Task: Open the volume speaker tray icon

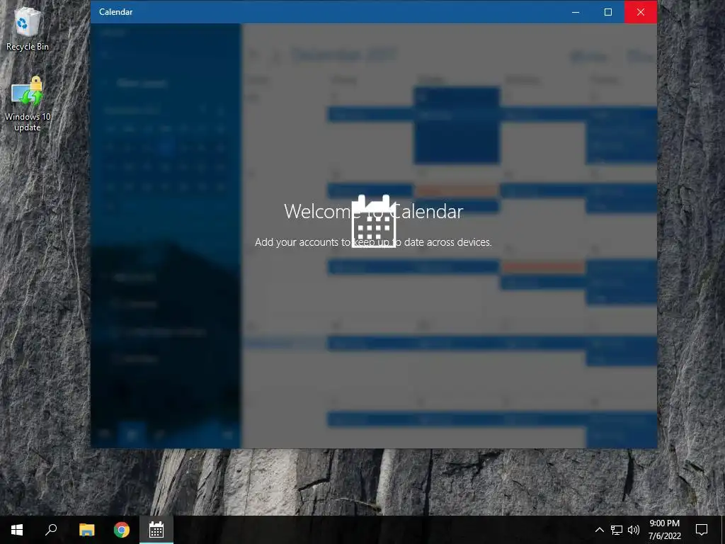Action: click(x=634, y=530)
